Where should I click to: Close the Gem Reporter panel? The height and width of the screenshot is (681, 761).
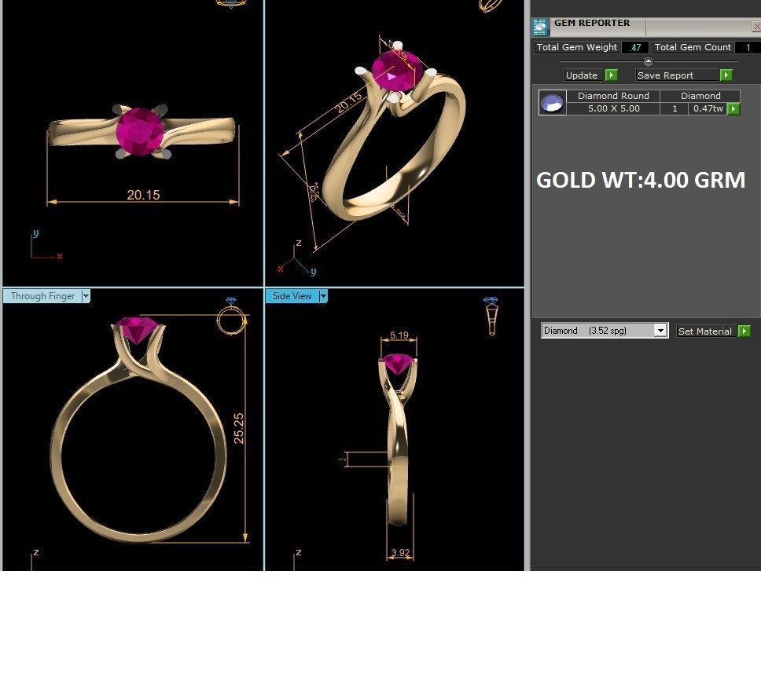point(756,26)
